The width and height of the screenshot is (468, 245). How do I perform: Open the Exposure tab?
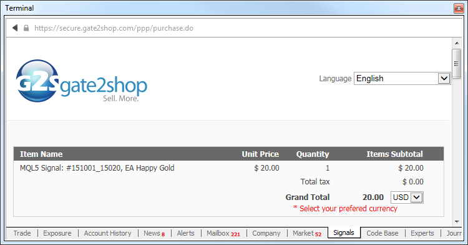[x=57, y=233]
